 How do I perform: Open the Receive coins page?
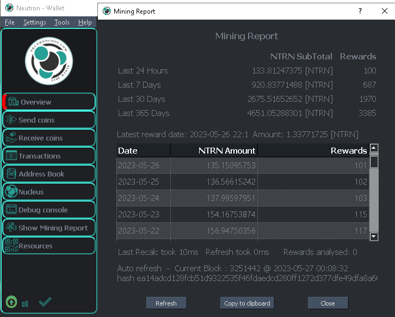point(49,138)
